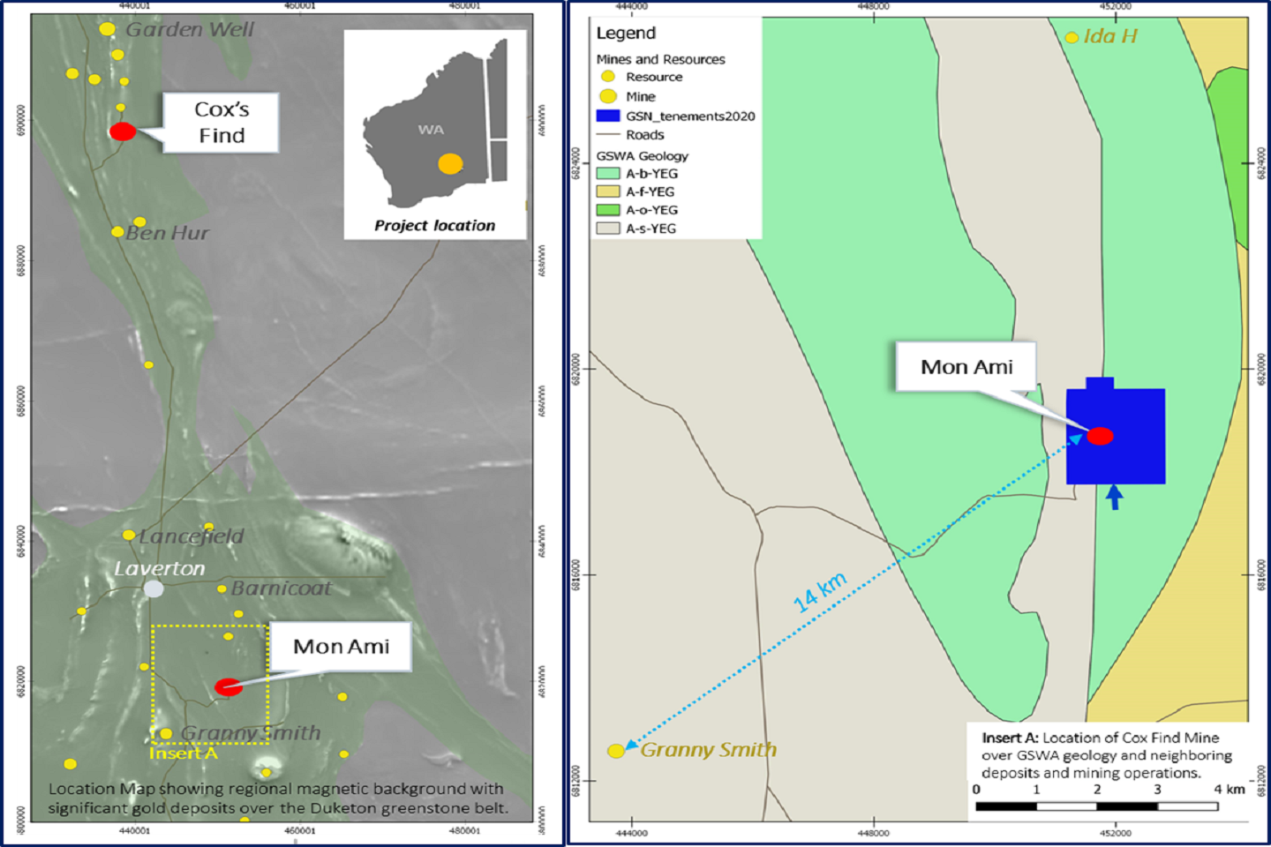
Task: Click the Garden Well mine marker
Action: point(108,28)
